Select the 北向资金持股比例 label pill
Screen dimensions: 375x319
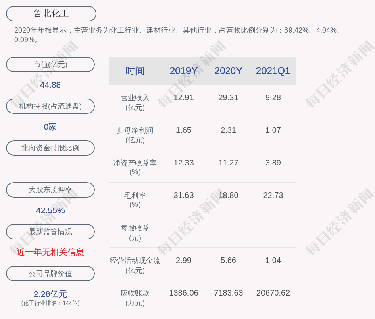[50, 148]
